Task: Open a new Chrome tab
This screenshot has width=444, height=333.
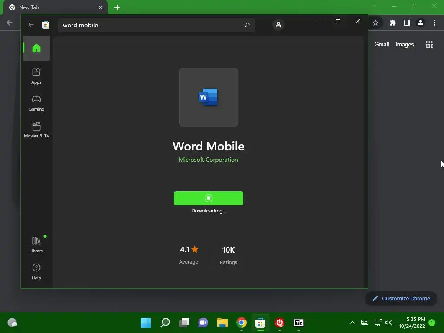Action: (x=117, y=7)
